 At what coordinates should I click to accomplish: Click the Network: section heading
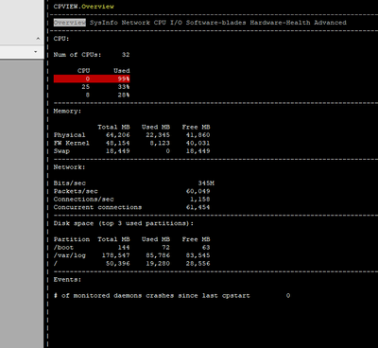click(69, 167)
